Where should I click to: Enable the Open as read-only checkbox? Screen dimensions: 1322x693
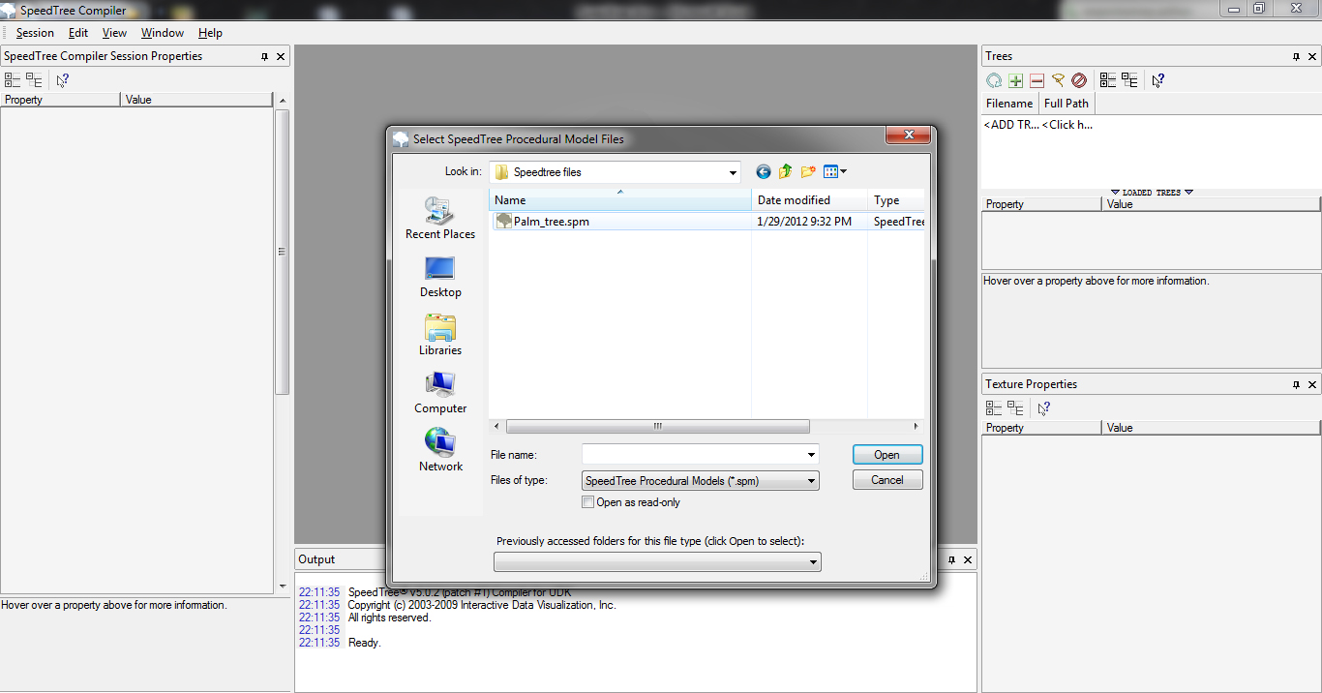click(588, 502)
